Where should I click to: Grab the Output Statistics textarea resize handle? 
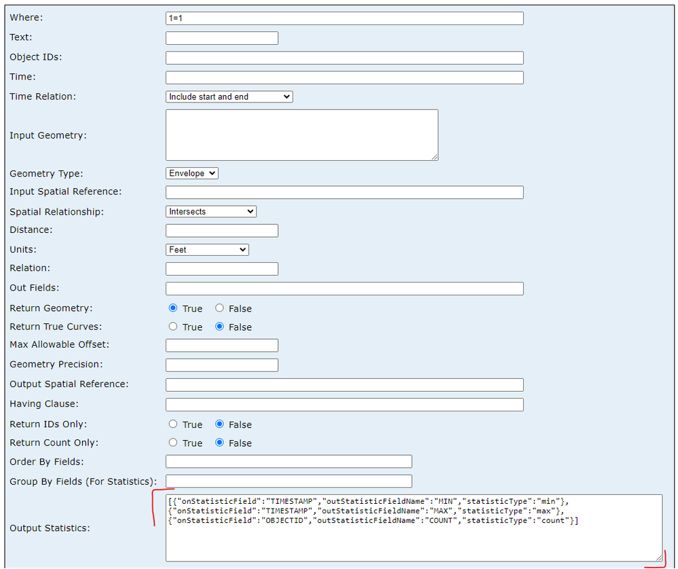click(x=658, y=557)
